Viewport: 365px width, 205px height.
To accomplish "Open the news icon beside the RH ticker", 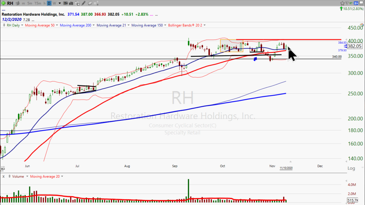I will click(17, 3).
